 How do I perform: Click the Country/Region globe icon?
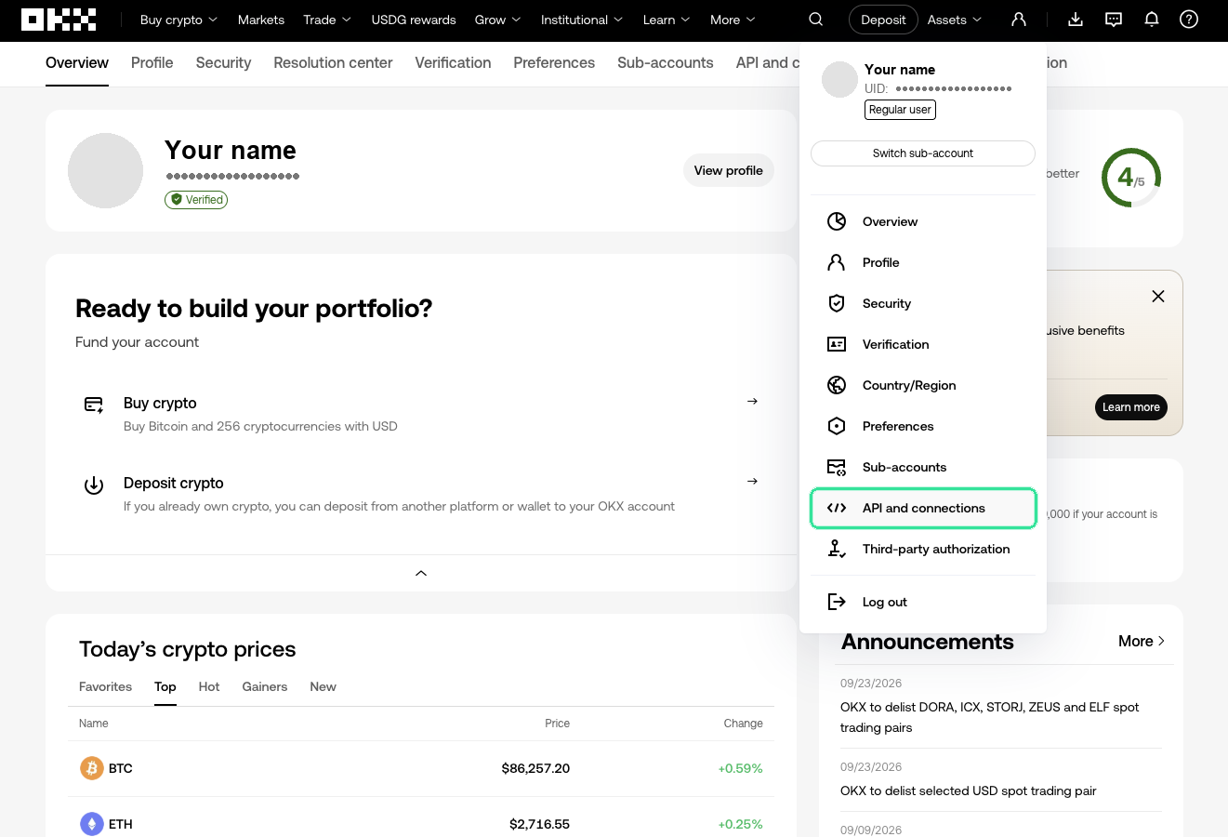837,385
